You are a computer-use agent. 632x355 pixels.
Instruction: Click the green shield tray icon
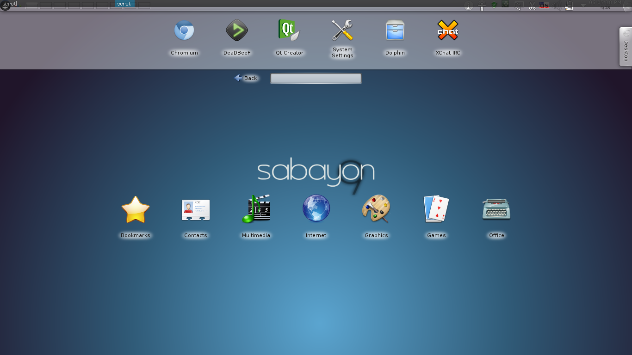tap(494, 5)
